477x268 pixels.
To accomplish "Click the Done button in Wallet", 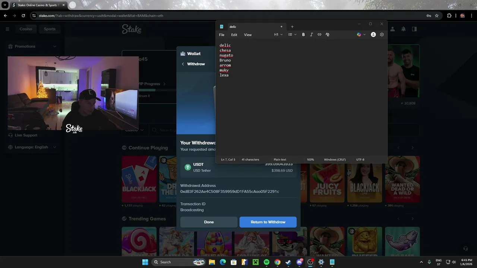I will click(x=209, y=222).
